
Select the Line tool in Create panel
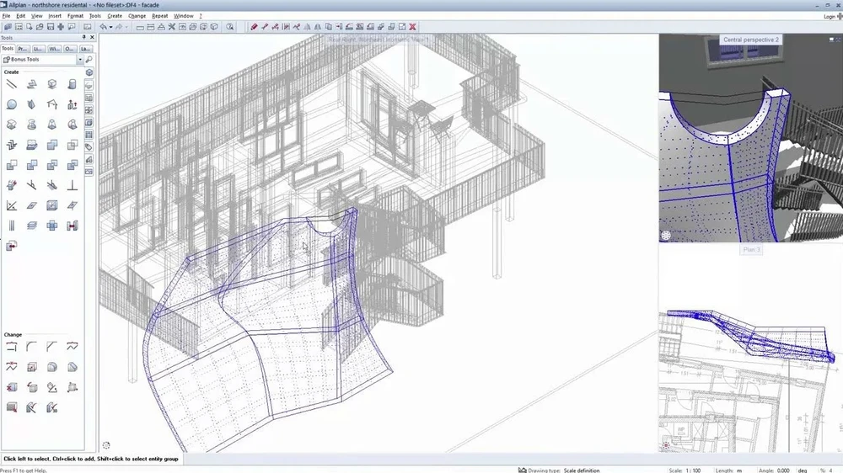click(12, 84)
